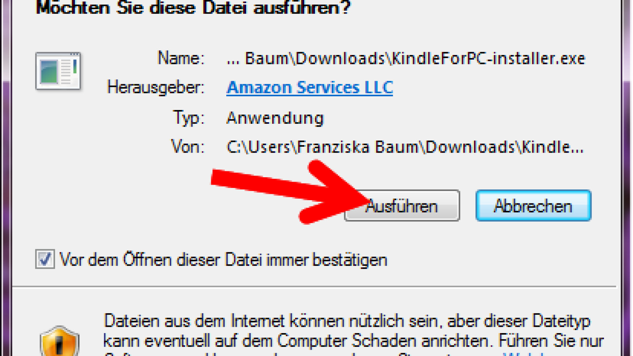Click the 'Führen Sie nur' sentence in warning

coord(551,341)
